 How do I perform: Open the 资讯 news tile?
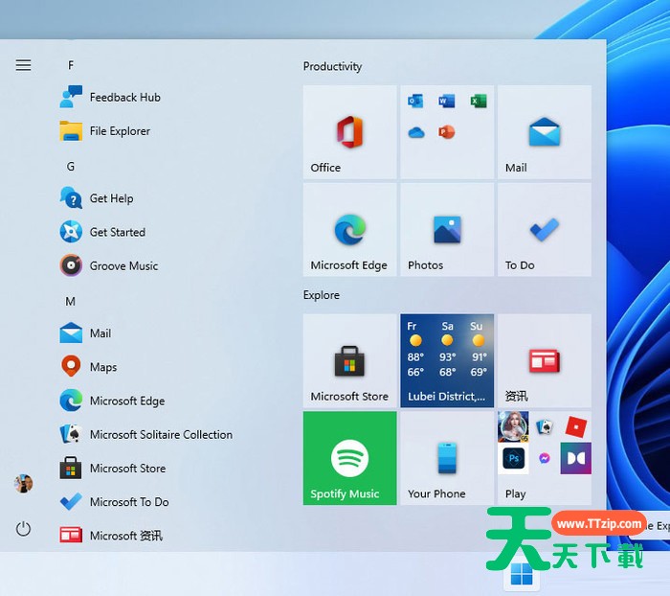click(545, 360)
